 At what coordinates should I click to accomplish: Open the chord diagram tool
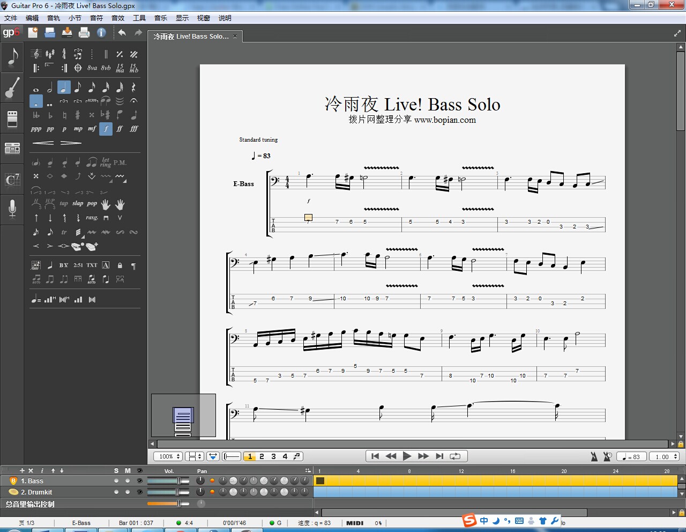coord(36,265)
